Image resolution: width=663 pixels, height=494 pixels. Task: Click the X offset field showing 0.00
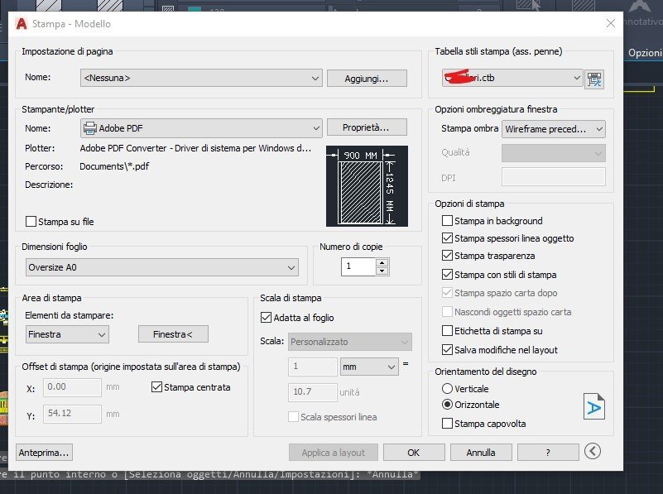pos(72,387)
